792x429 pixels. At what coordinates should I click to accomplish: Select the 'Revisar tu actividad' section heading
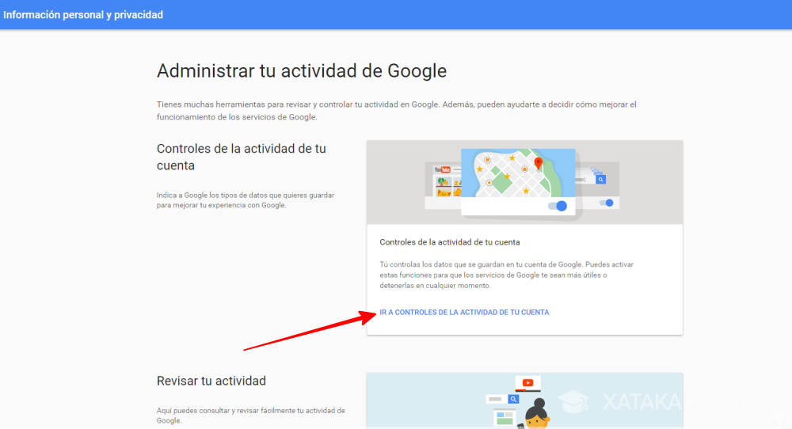211,381
